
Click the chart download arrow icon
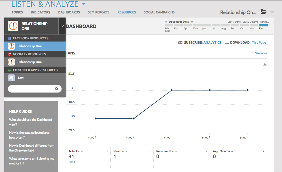[265, 64]
